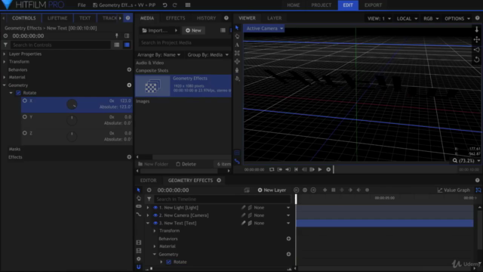Click the Import button

click(160, 30)
